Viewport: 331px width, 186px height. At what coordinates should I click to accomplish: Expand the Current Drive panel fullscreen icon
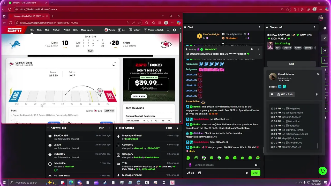click(x=114, y=64)
